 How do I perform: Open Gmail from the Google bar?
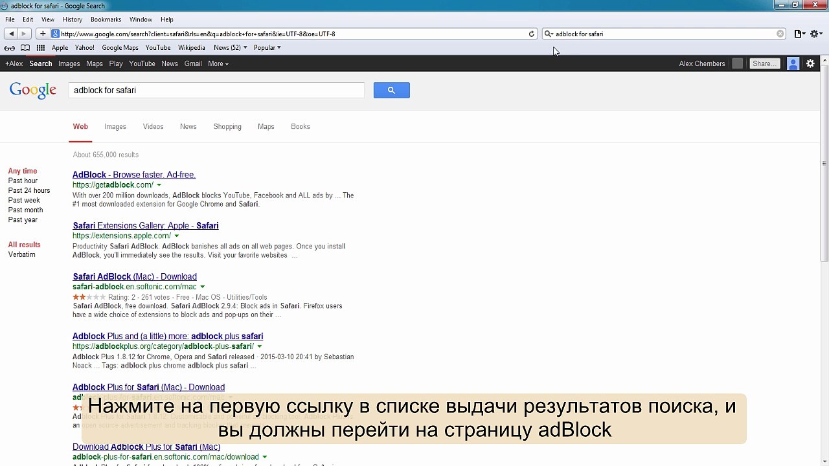(x=193, y=63)
